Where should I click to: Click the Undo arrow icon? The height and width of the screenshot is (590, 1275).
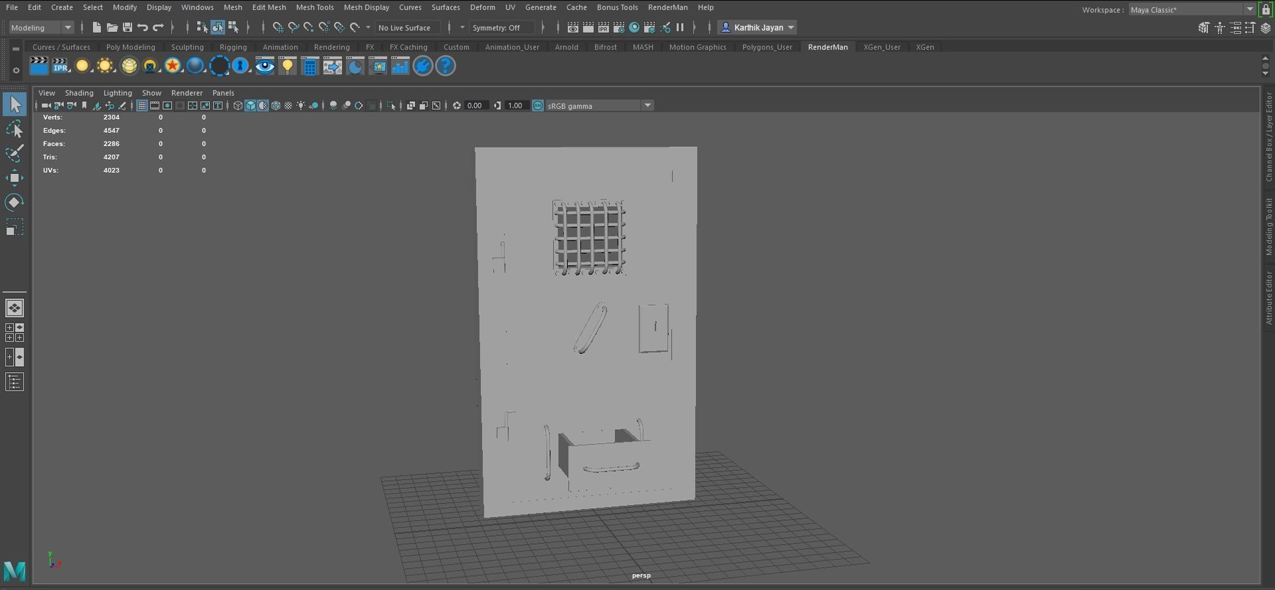[x=143, y=27]
